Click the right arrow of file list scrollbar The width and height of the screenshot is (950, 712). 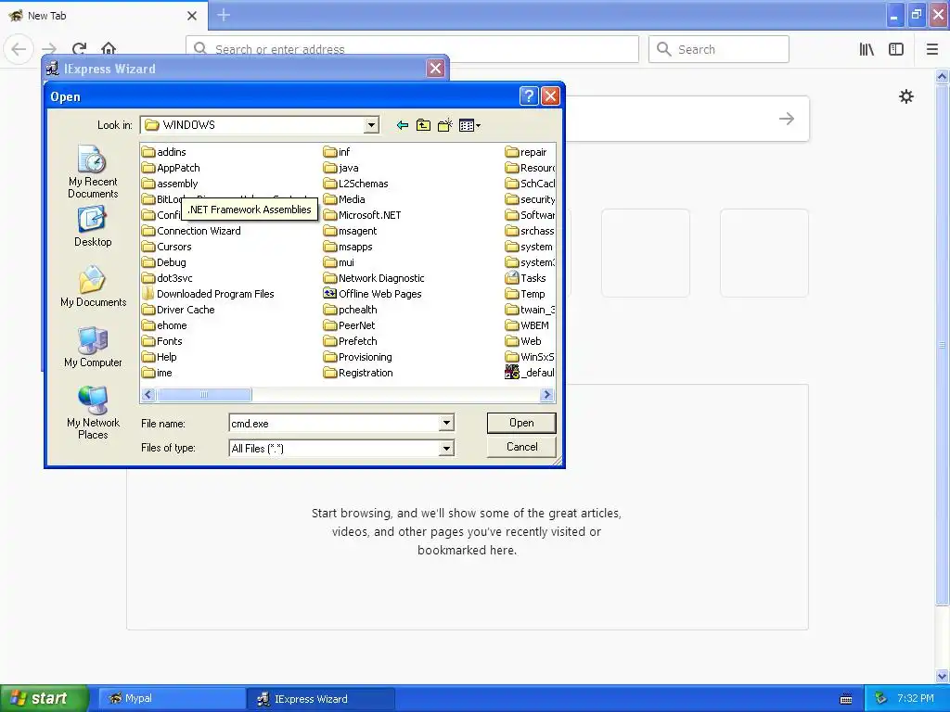(x=546, y=395)
